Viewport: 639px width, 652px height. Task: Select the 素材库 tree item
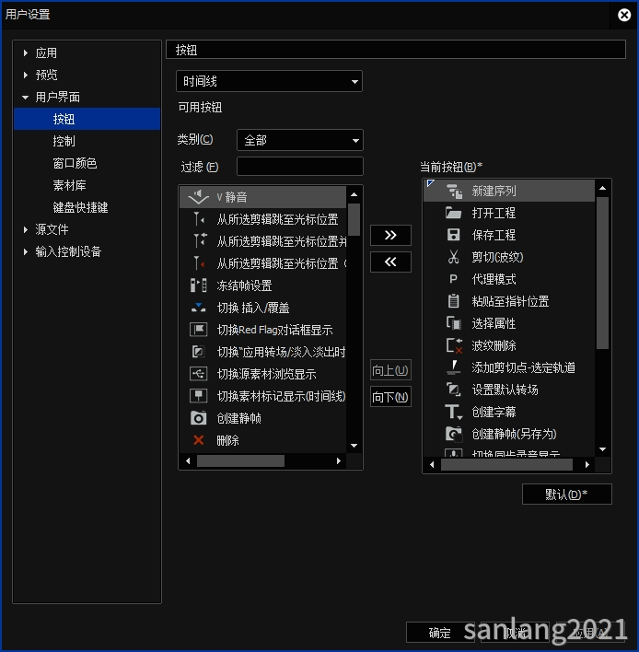[x=69, y=185]
